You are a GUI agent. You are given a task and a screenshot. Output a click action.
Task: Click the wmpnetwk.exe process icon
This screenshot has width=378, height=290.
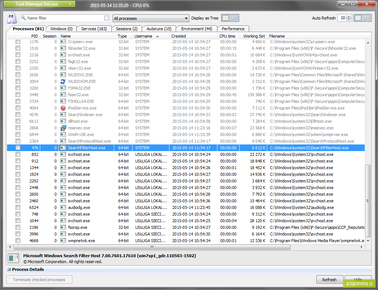(x=63, y=241)
